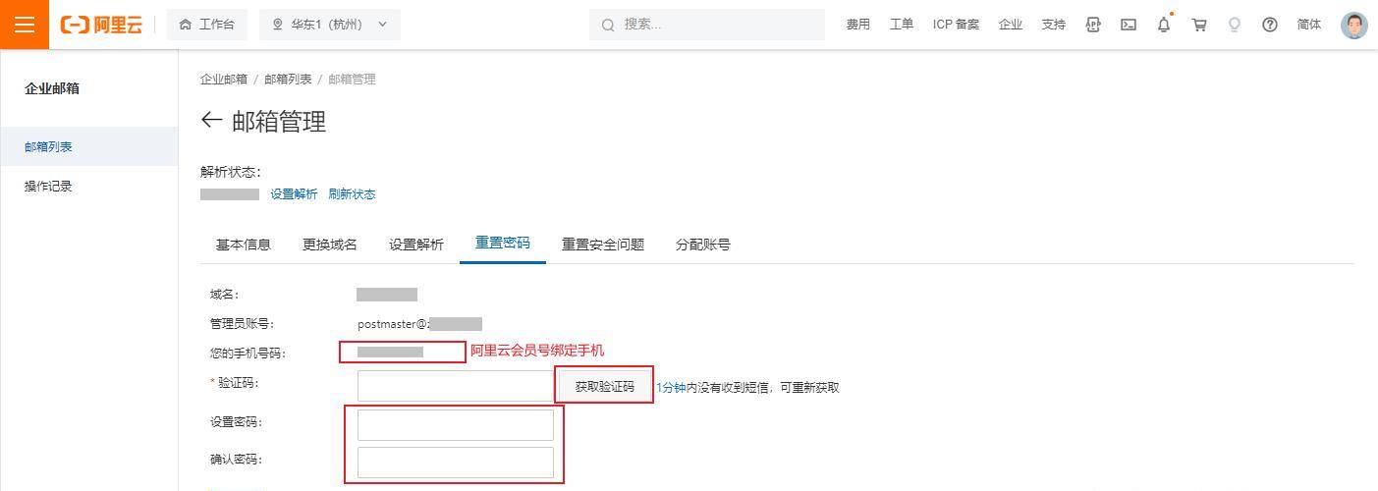Open the notification bell
The image size is (1378, 491).
(1164, 25)
